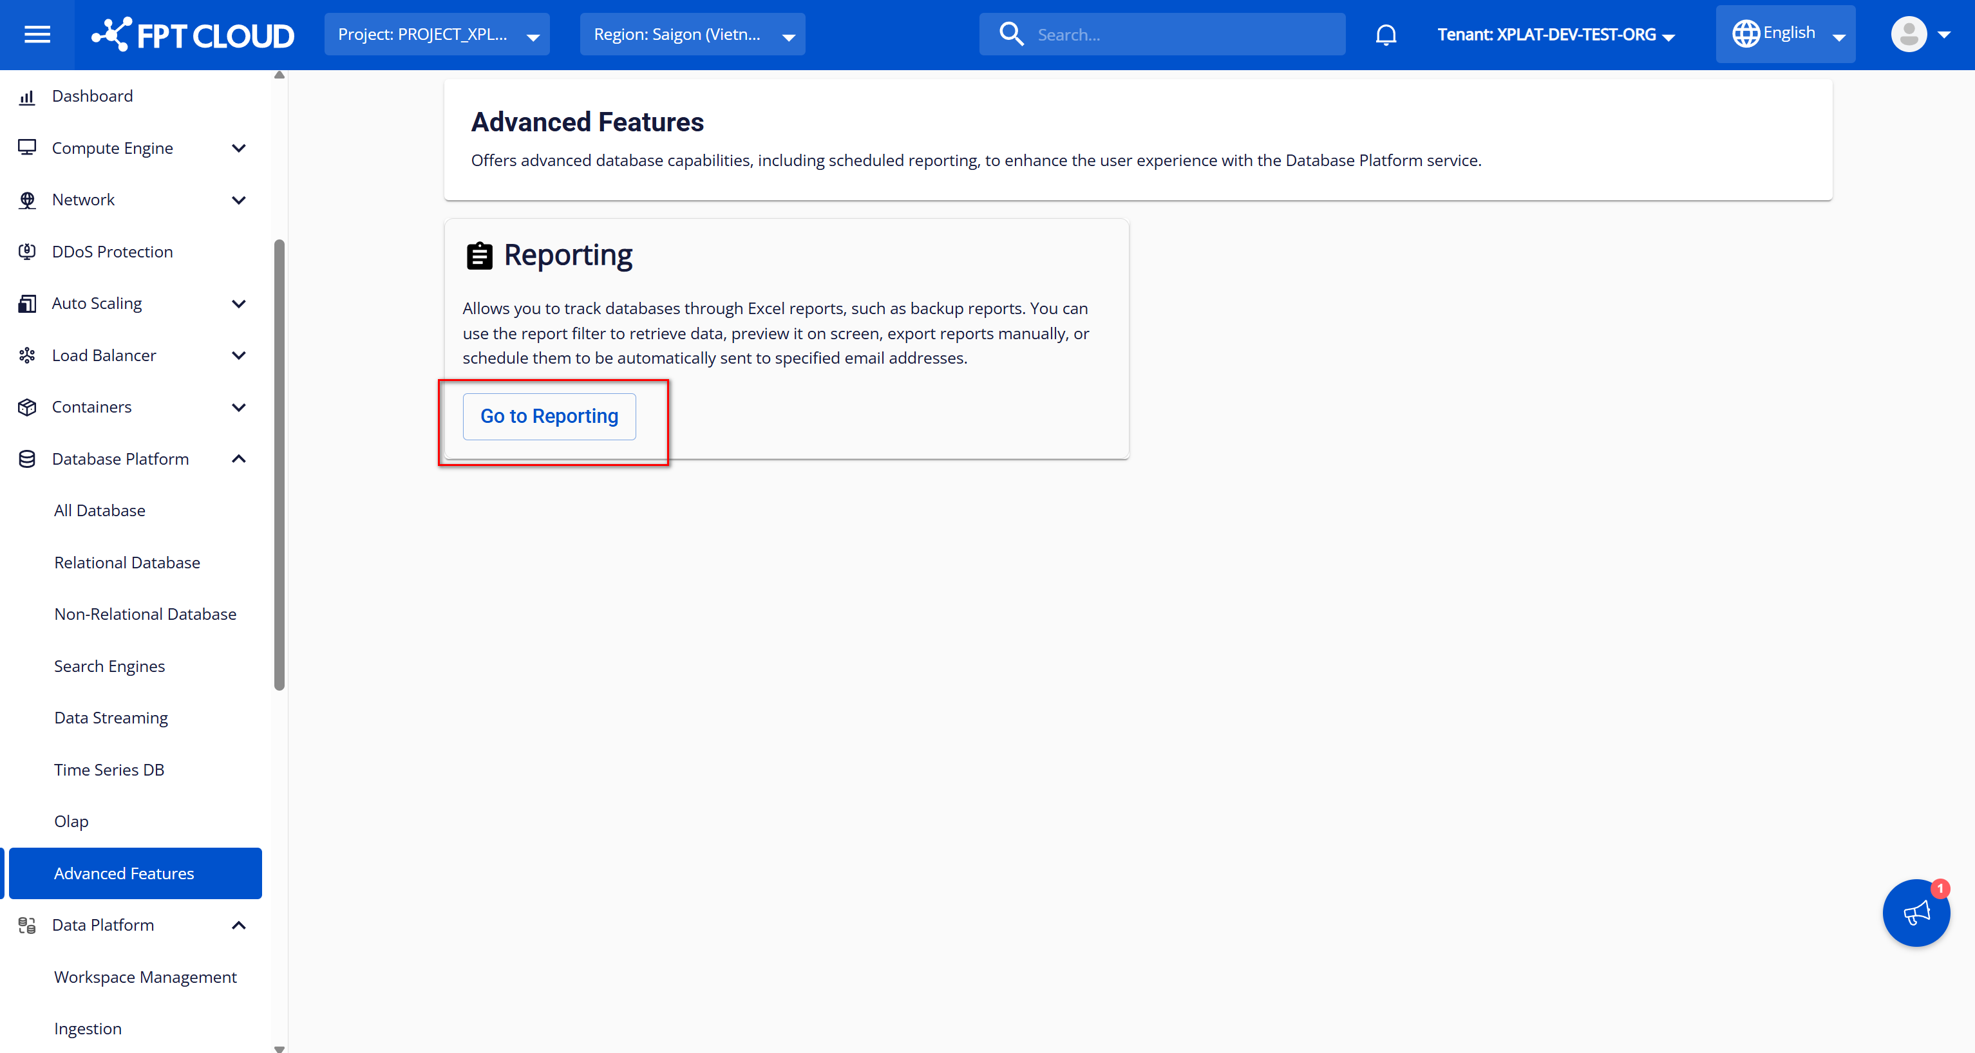Open the Region Saigon dropdown
This screenshot has width=1975, height=1053.
pos(692,35)
